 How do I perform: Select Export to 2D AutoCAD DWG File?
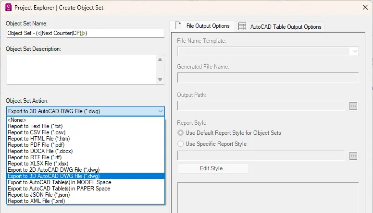53,170
